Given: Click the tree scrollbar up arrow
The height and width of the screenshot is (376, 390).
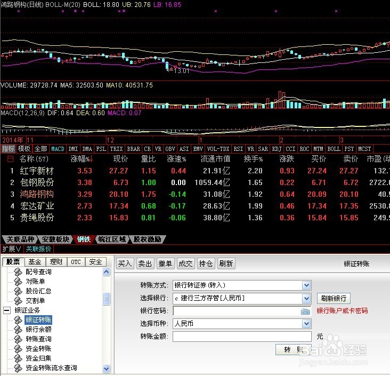Looking at the screenshot, I should (107, 271).
